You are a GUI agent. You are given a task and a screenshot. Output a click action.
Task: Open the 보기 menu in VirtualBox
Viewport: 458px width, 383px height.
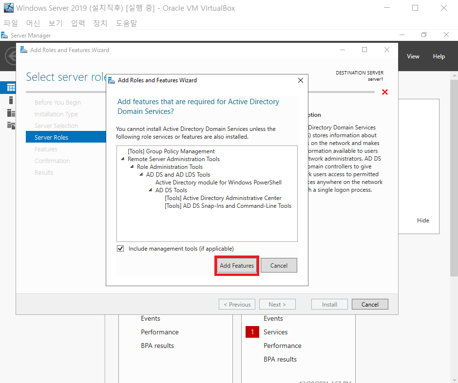click(56, 23)
